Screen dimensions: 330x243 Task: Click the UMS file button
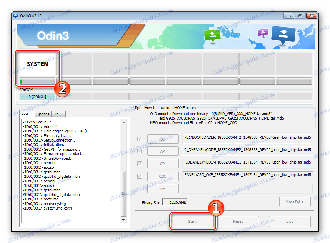(163, 189)
